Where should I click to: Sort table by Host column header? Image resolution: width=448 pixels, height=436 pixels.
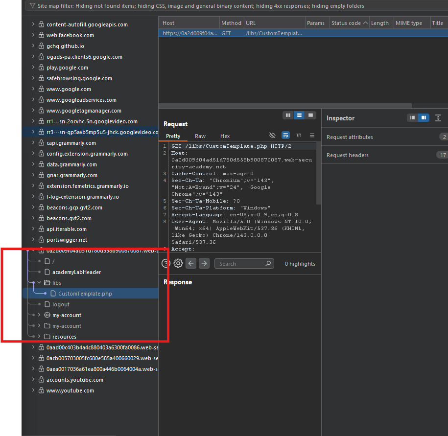point(189,23)
